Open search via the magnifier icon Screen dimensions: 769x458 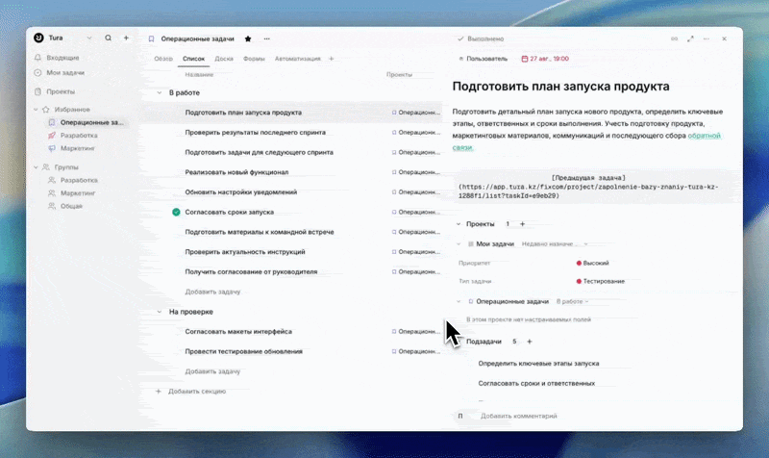[108, 38]
